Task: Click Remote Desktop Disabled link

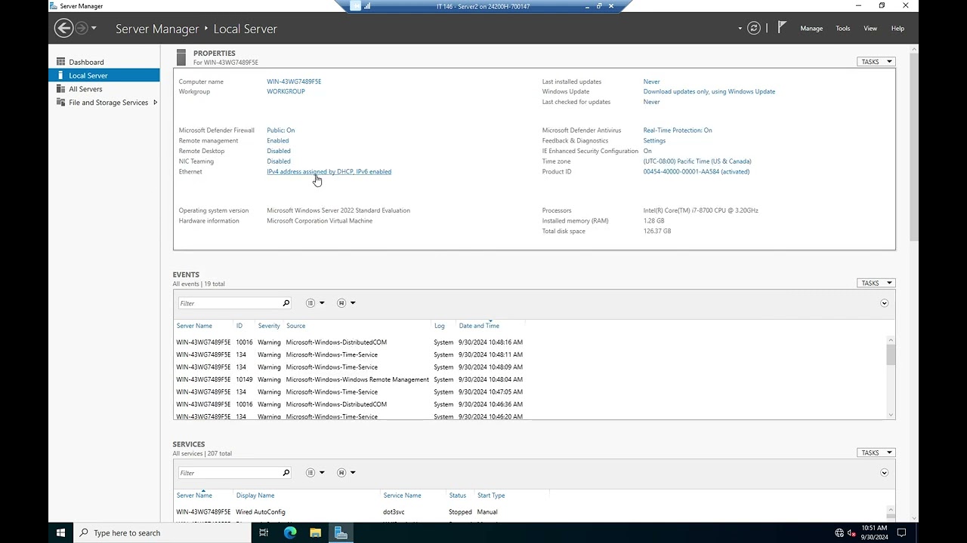Action: pos(278,151)
